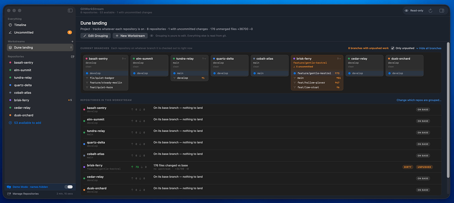Click ON BASE badge in cobalt-atlas row
454x203 pixels.
tap(423, 155)
